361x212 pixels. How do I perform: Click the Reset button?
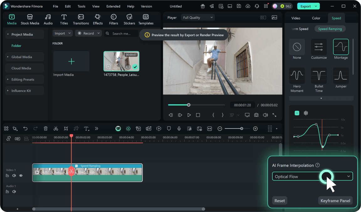pos(280,200)
